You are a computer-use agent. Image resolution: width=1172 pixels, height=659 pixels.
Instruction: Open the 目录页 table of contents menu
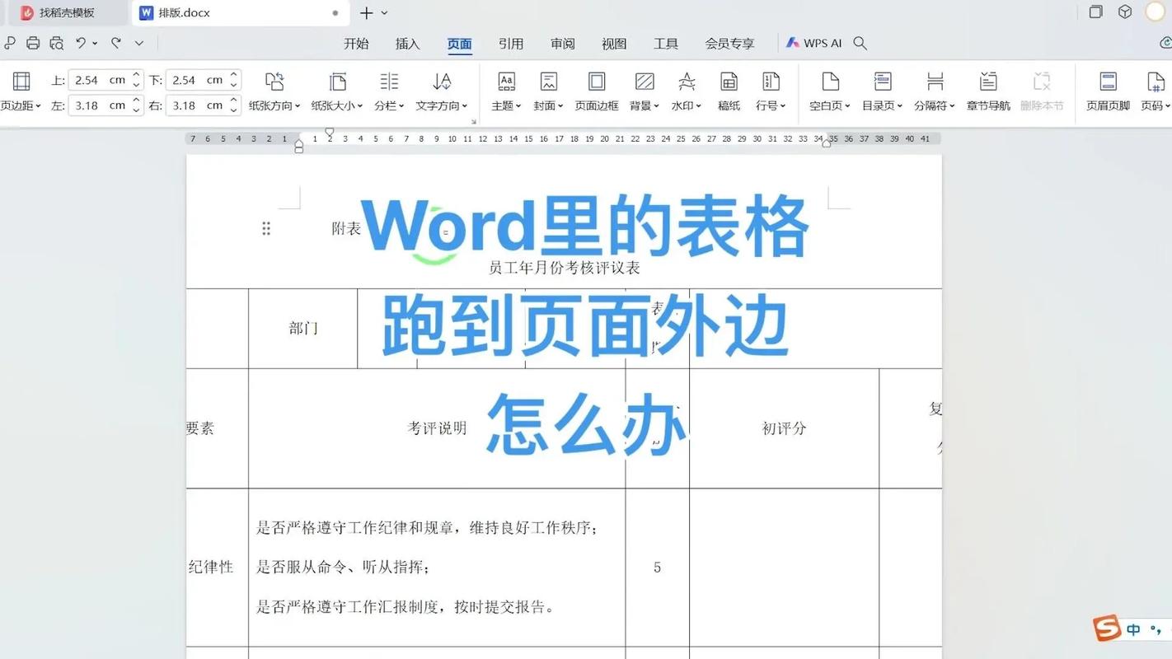pos(883,91)
